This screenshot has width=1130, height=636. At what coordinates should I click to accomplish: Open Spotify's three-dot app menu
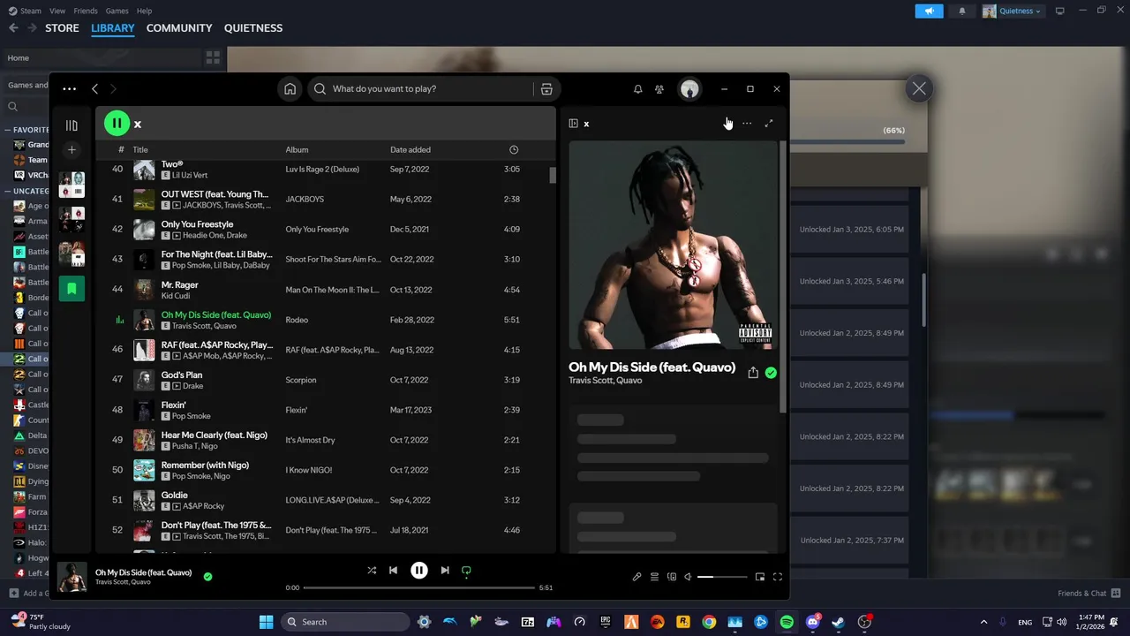tap(69, 89)
